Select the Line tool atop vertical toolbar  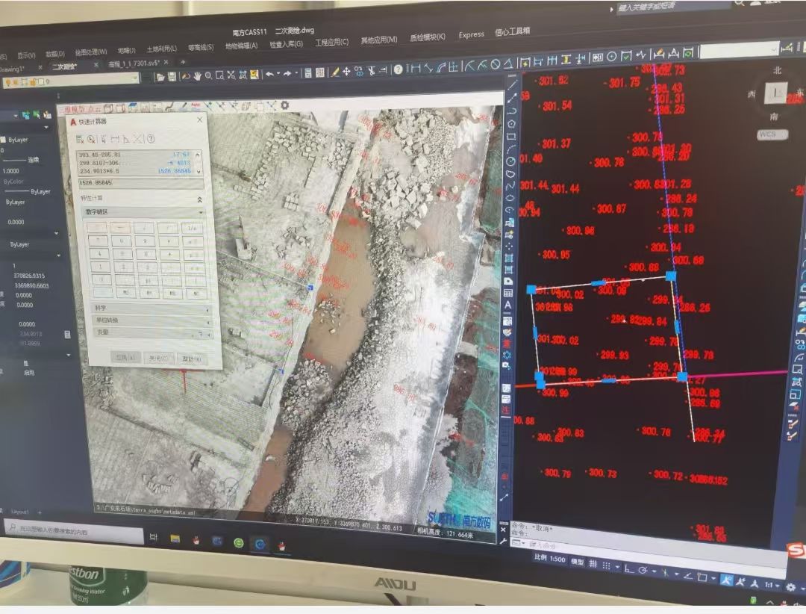(513, 85)
